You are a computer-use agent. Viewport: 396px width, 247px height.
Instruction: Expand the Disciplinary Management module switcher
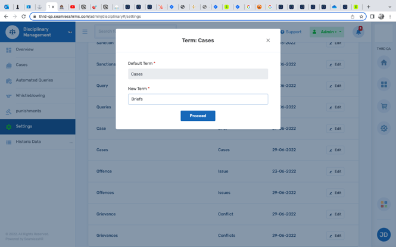[x=70, y=32]
